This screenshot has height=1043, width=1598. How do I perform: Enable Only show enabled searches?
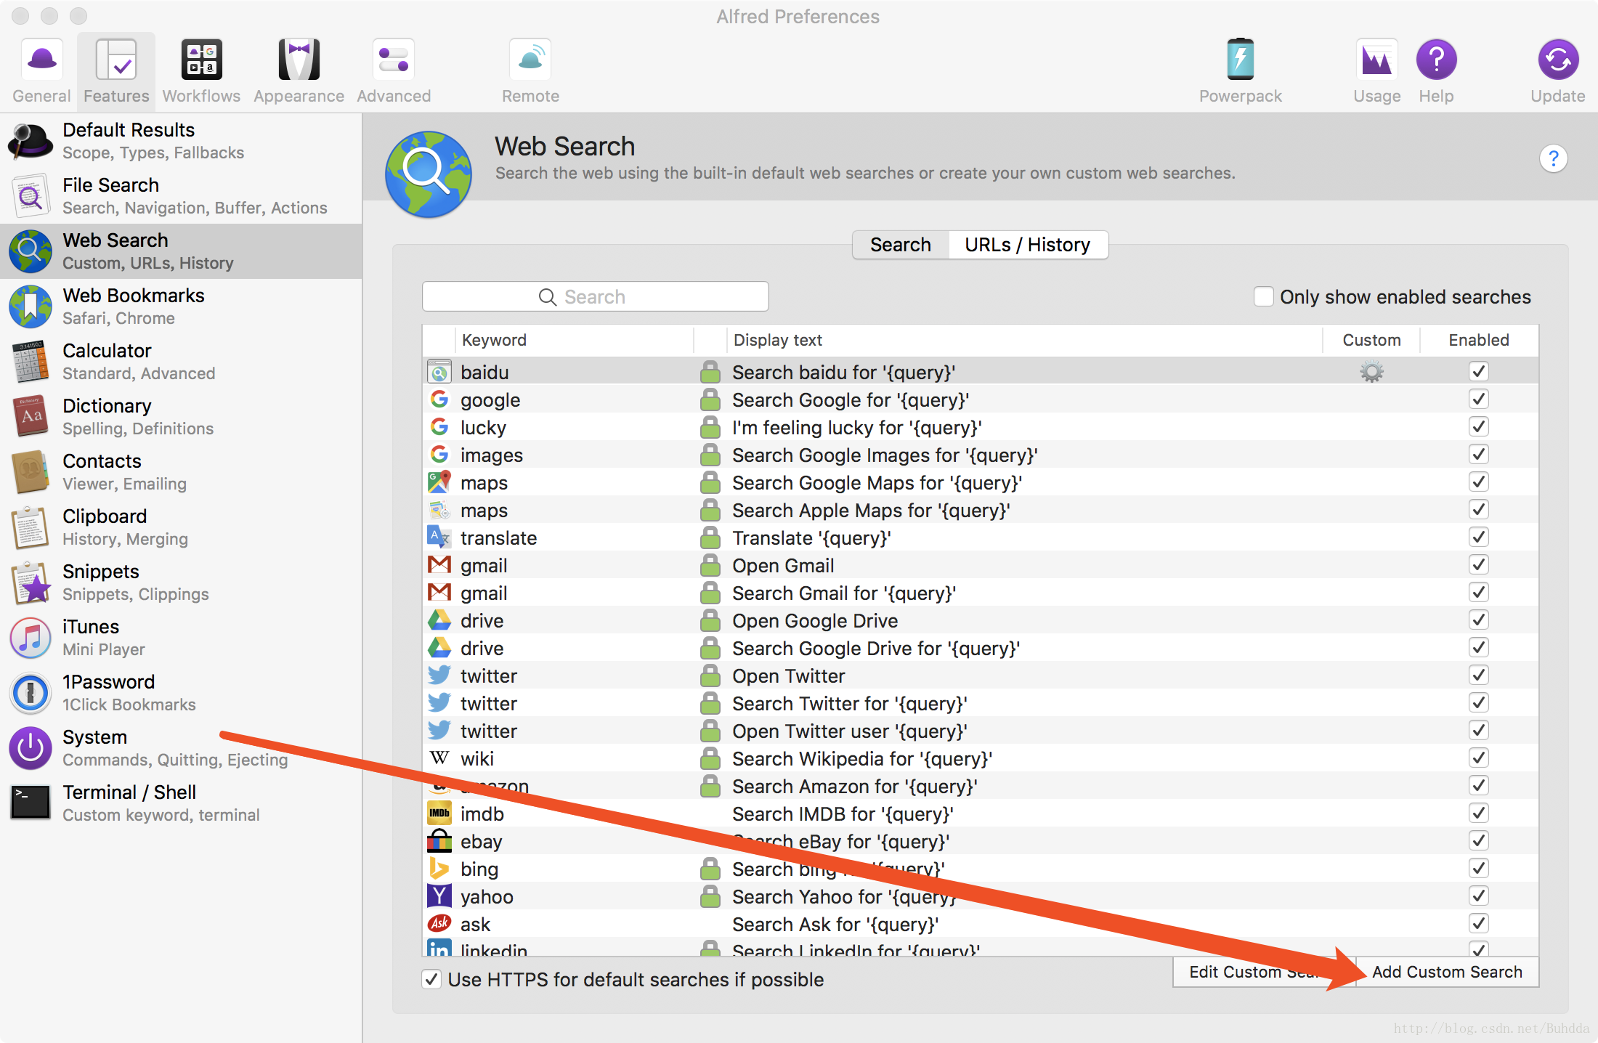(1264, 297)
